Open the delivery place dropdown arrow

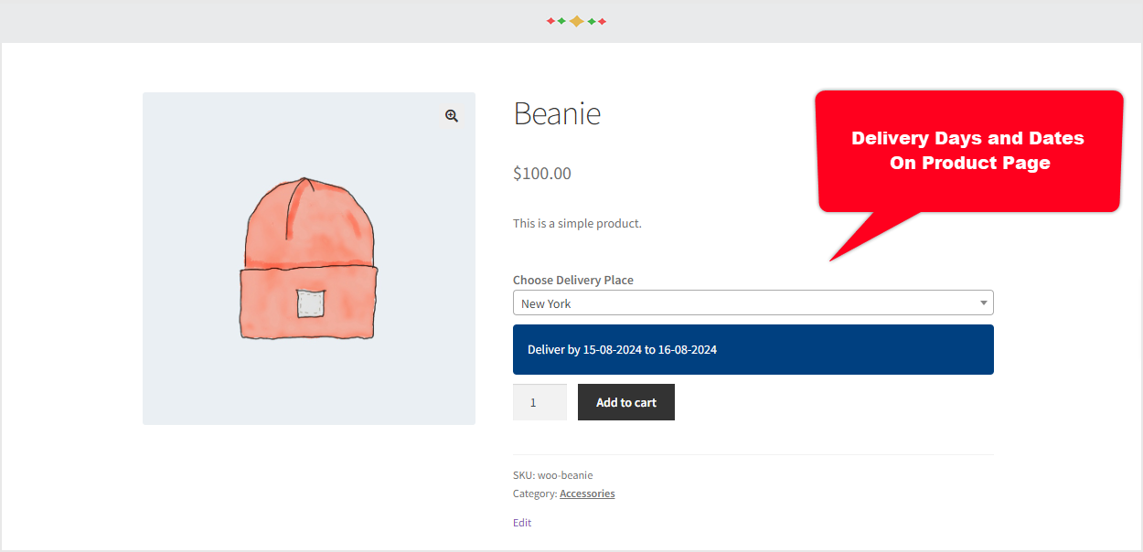(982, 303)
